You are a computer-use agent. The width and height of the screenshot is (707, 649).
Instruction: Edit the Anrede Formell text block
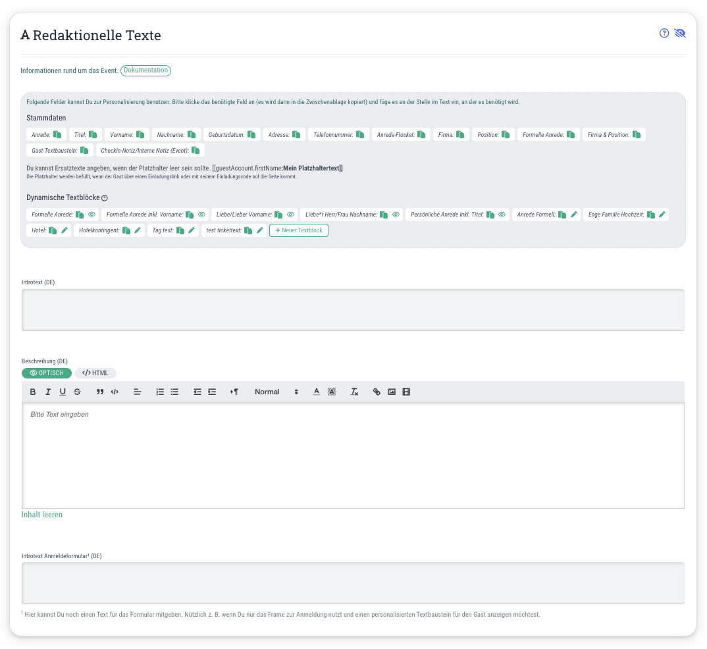point(573,215)
